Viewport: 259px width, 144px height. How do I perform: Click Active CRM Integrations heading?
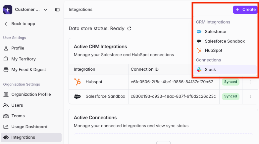click(x=100, y=47)
